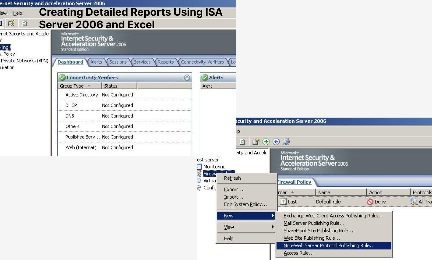Choose Refresh from the context menu

pos(246,178)
